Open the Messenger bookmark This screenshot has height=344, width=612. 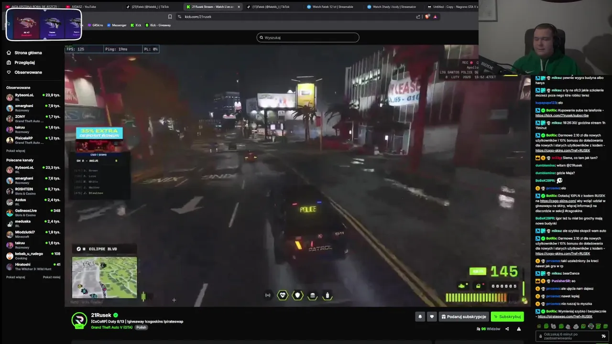pyautogui.click(x=117, y=25)
